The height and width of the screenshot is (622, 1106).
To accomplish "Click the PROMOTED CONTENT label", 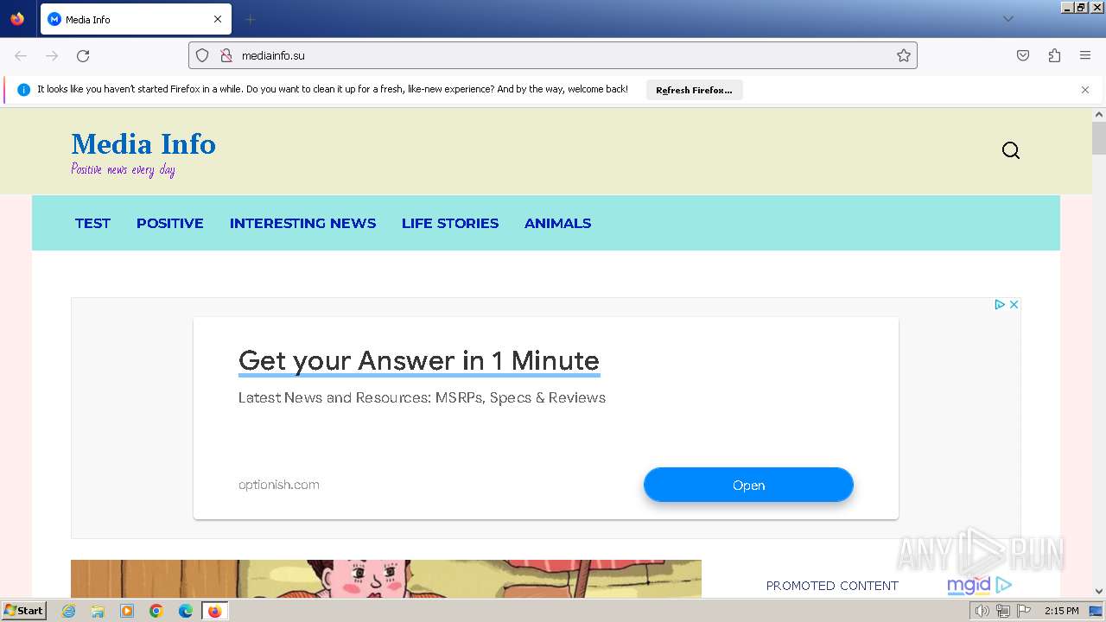I will [832, 586].
